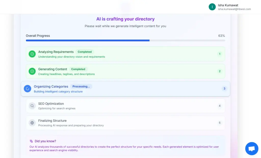
Task: Click the Generating Content completed checkmark icon
Action: (x=32, y=71)
